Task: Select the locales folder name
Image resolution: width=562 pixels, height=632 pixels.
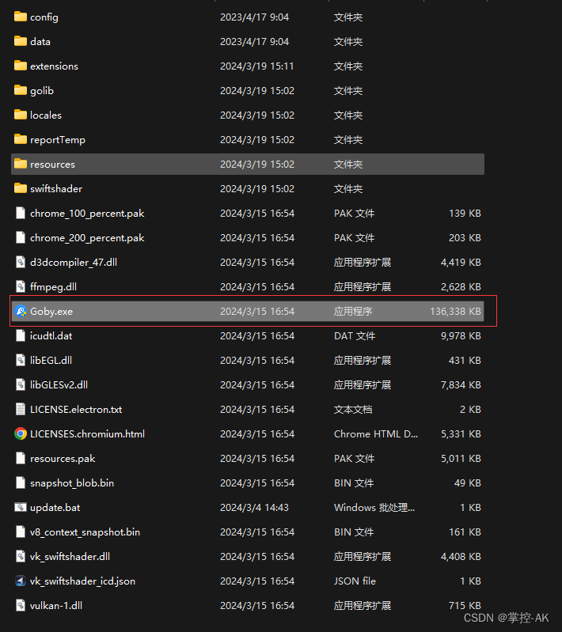Action: (46, 115)
